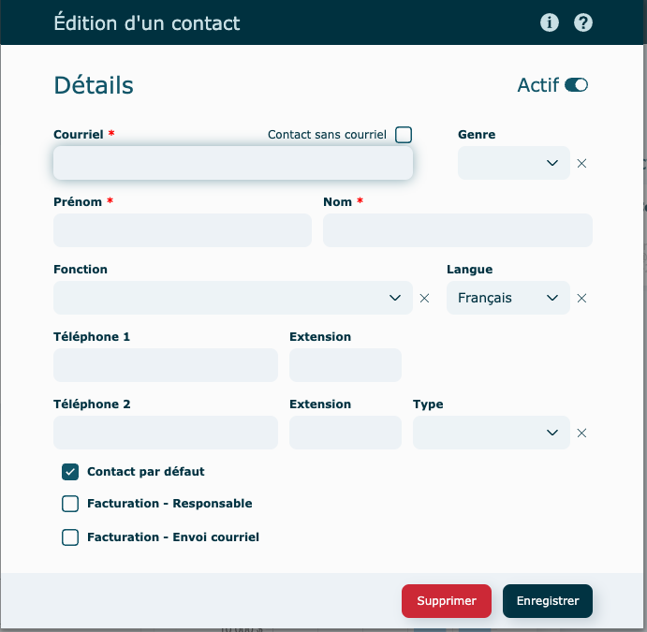Expand the Fonction dropdown
The height and width of the screenshot is (632, 647).
(x=232, y=298)
